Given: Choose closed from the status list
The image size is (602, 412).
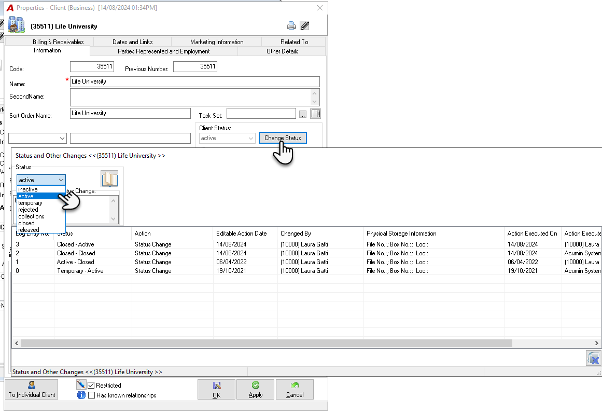Looking at the screenshot, I should click(41, 223).
